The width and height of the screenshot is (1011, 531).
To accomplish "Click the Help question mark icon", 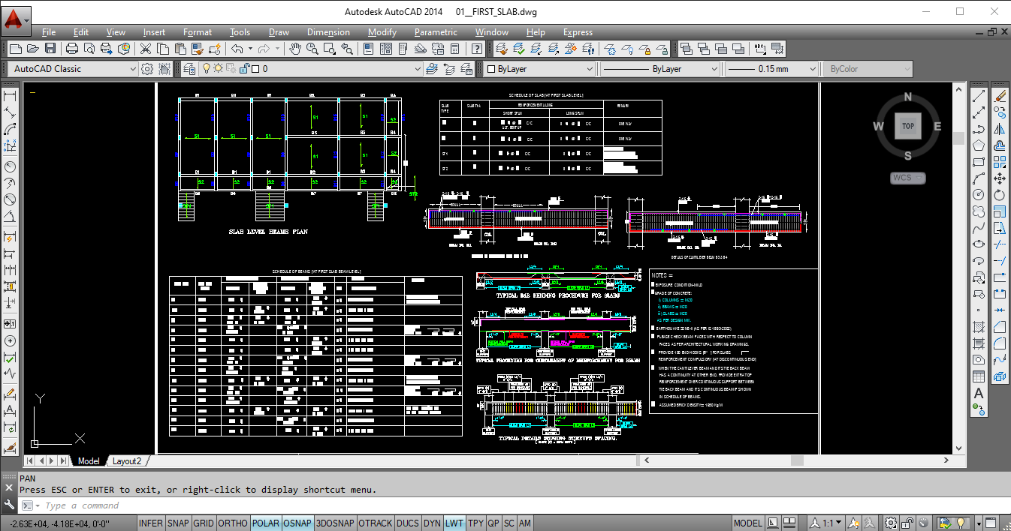I will point(477,49).
